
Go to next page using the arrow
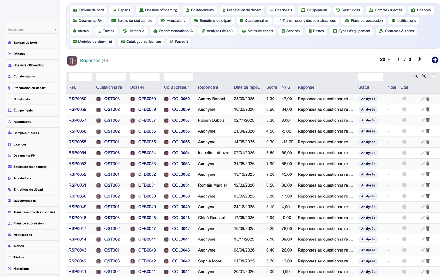coord(419,59)
